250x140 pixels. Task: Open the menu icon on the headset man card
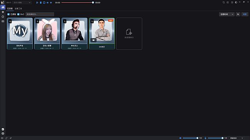click(65, 21)
